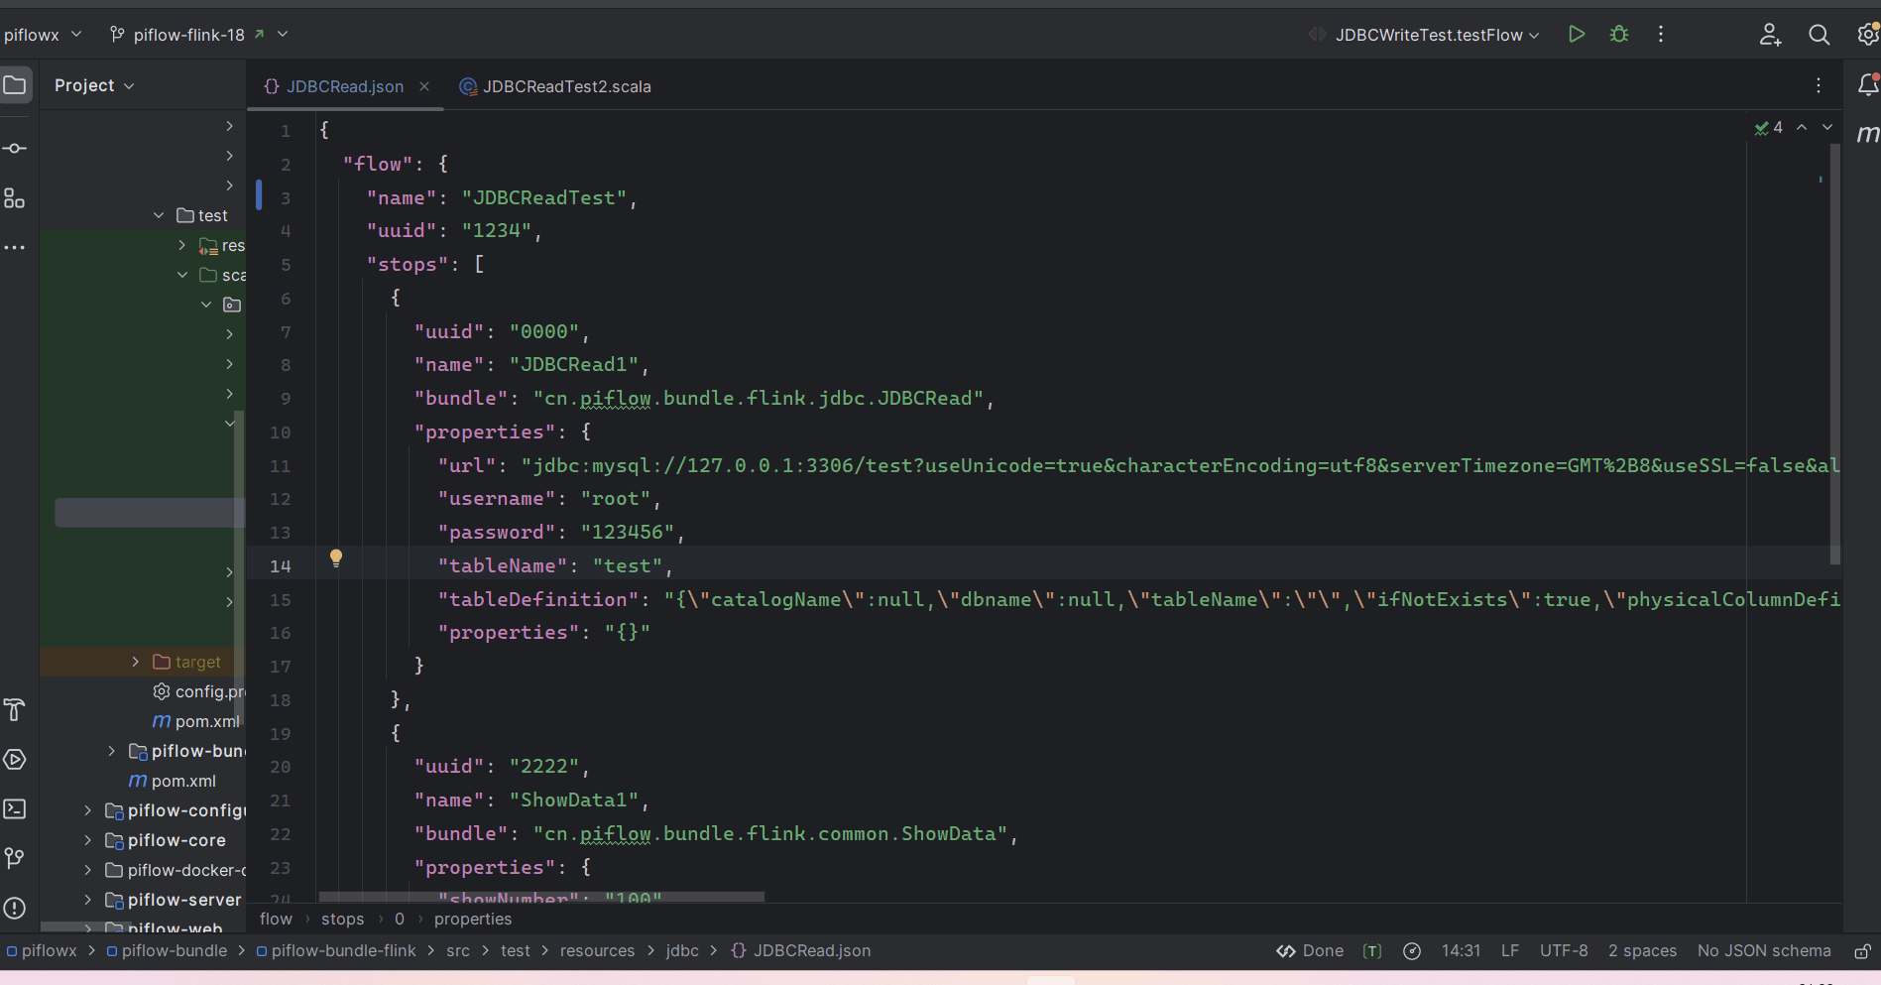This screenshot has height=985, width=1881.
Task: Expand the target folder
Action: pos(136,662)
